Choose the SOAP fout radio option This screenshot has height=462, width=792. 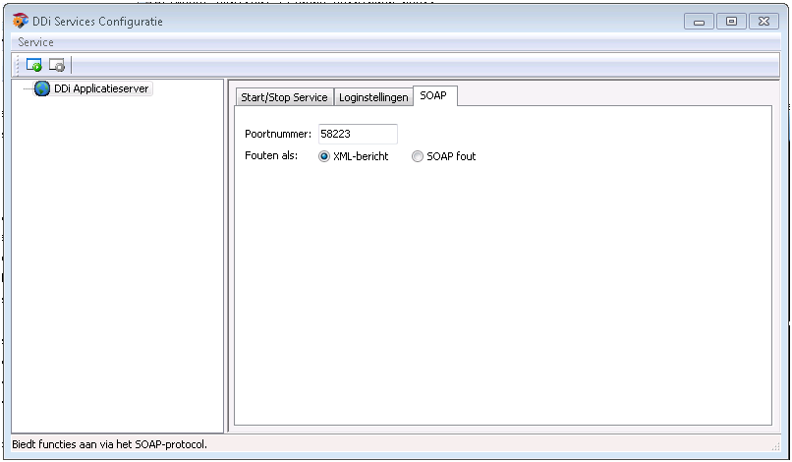point(418,156)
